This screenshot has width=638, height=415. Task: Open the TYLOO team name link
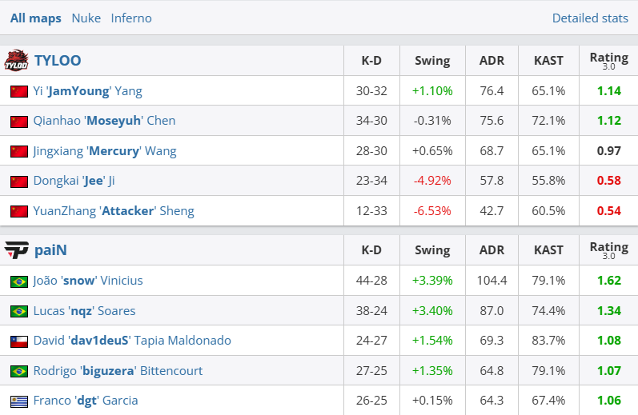58,60
